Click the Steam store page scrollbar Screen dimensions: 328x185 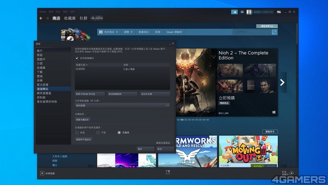click(297, 33)
